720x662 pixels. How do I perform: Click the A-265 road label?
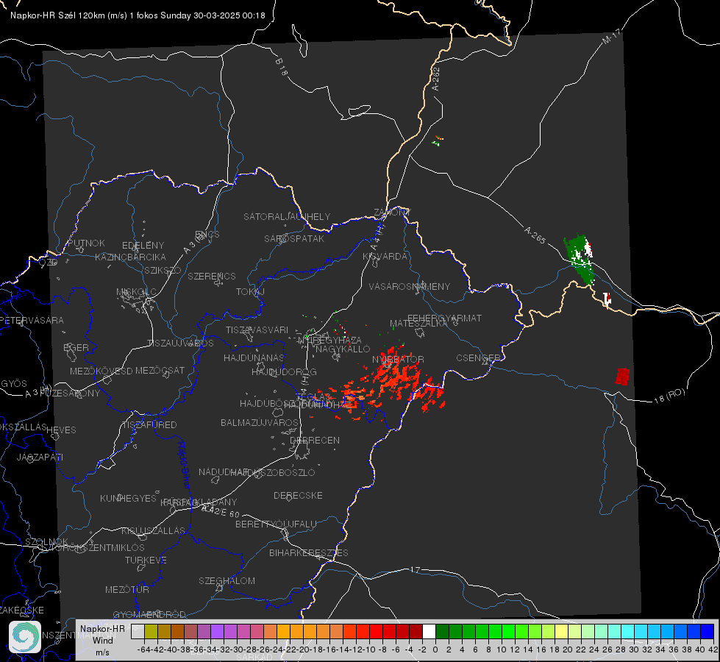(x=535, y=235)
